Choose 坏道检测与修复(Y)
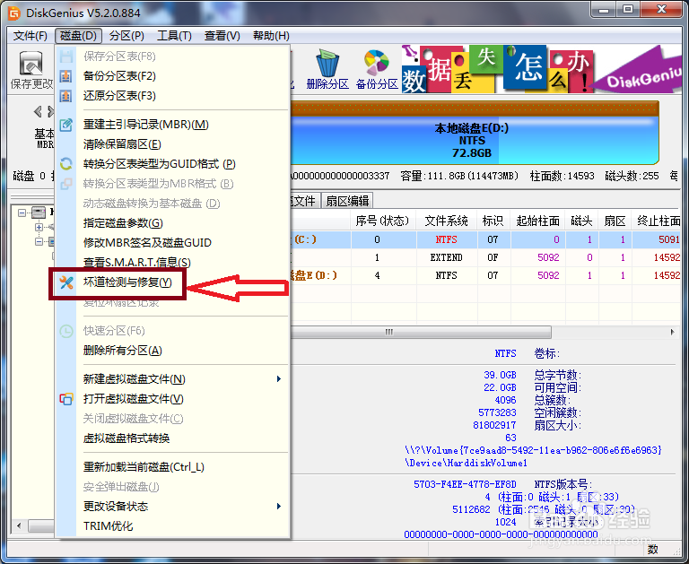Image resolution: width=689 pixels, height=564 pixels. 127,282
